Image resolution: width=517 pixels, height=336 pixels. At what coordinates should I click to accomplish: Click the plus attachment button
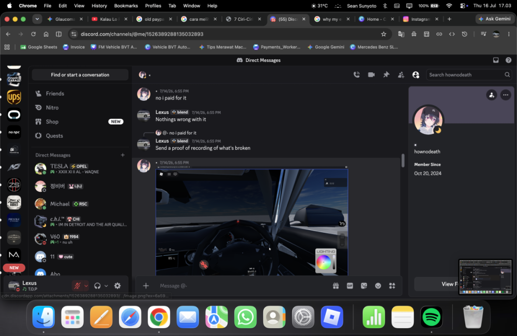[146, 286]
